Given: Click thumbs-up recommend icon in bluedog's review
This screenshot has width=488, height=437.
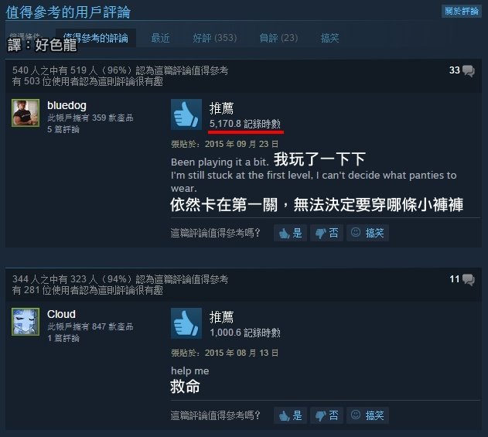Looking at the screenshot, I should 186,114.
